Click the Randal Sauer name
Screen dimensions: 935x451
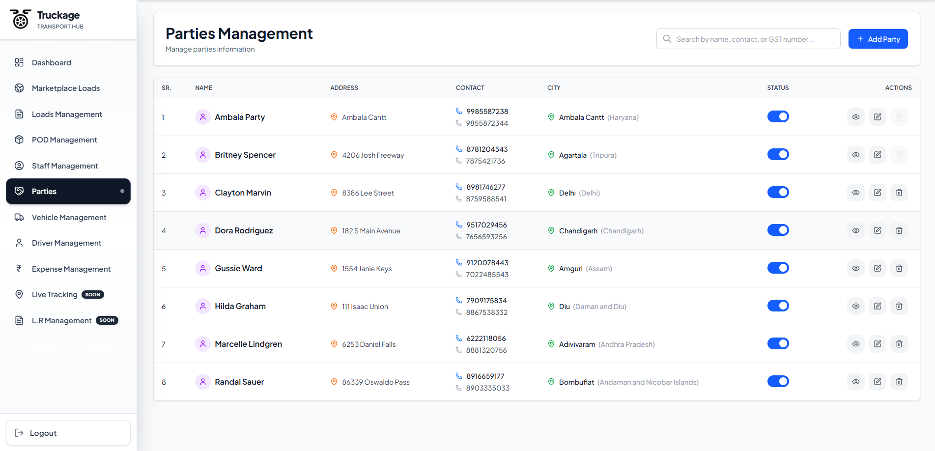pos(239,382)
